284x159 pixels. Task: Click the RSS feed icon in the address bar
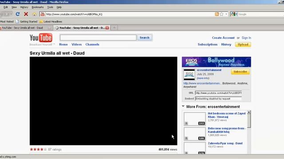pos(217,14)
